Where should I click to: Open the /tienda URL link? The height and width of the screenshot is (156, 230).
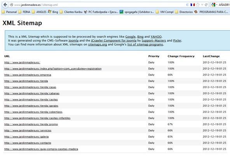(x=26, y=81)
